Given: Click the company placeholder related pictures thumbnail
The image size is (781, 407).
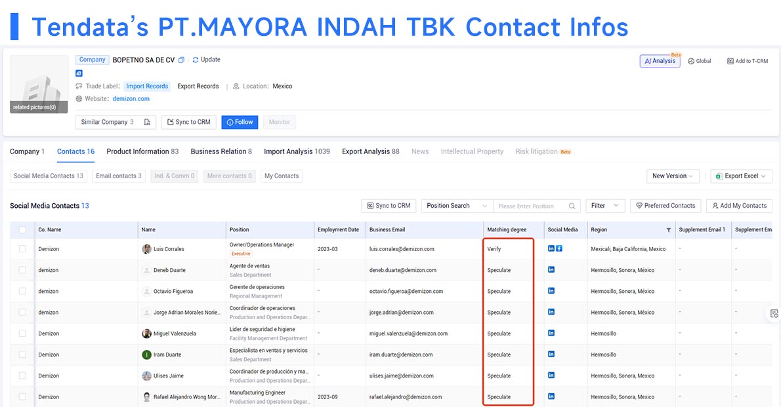Looking at the screenshot, I should pyautogui.click(x=39, y=84).
